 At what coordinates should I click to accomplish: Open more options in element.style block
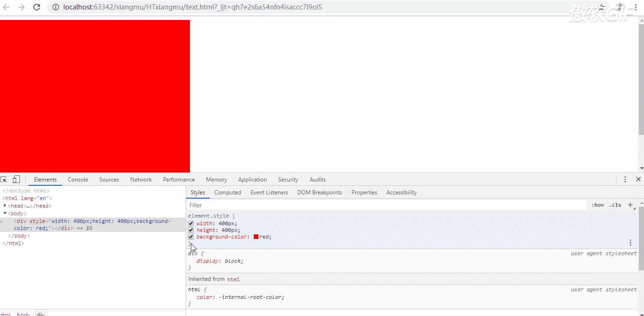tap(631, 242)
